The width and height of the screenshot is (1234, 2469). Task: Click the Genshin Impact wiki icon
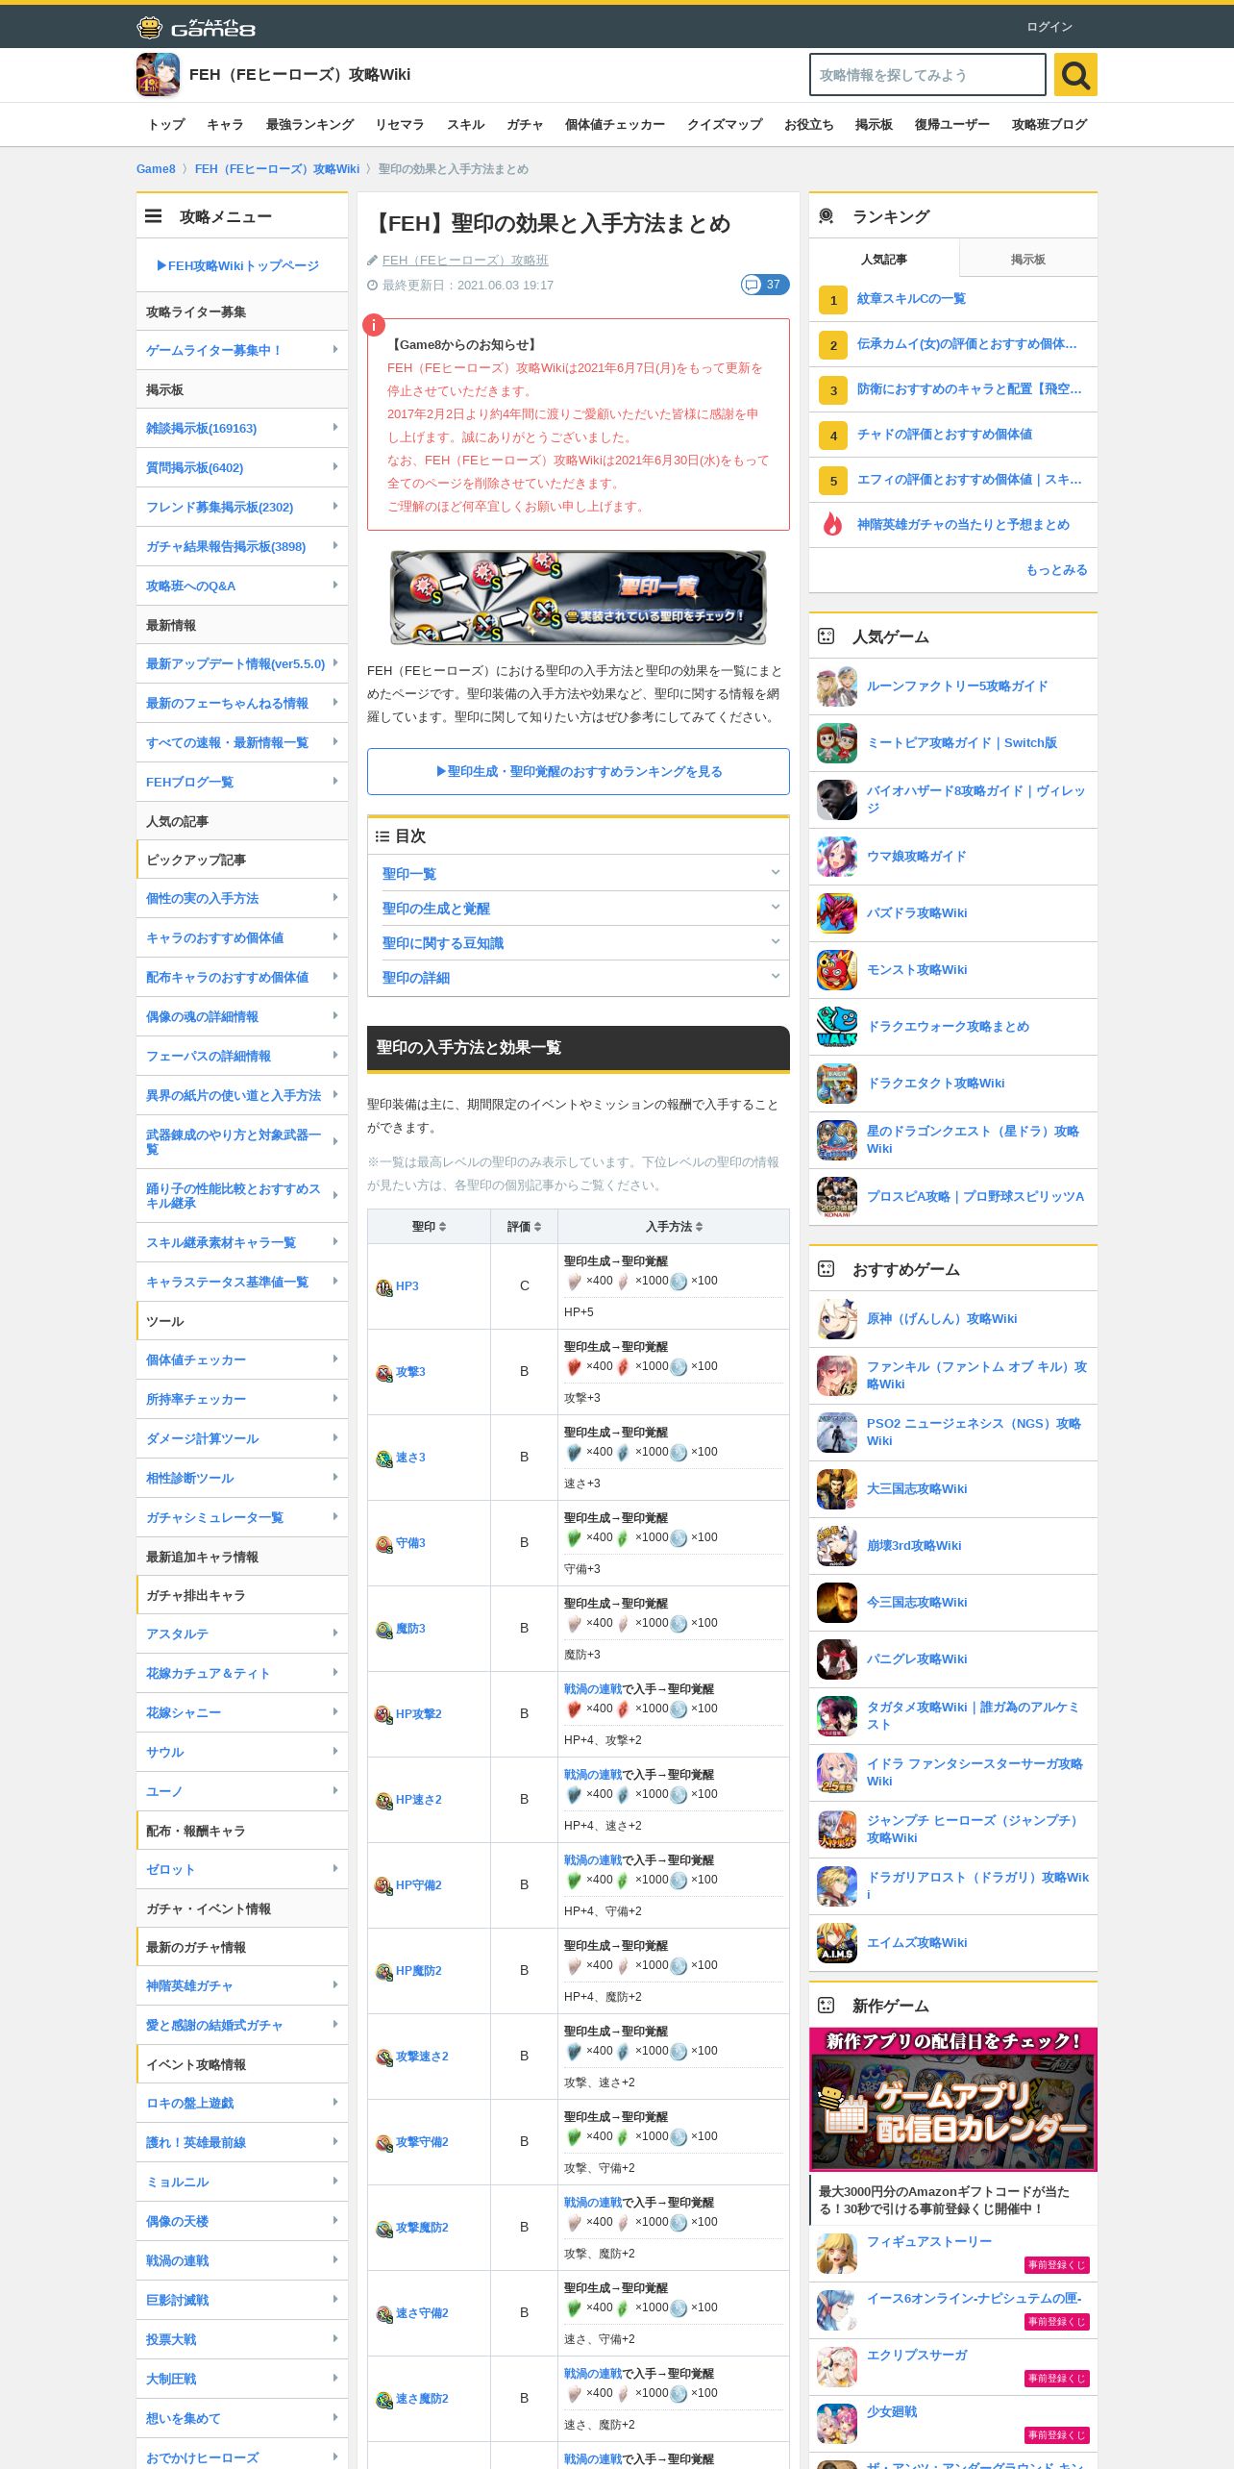point(837,1319)
